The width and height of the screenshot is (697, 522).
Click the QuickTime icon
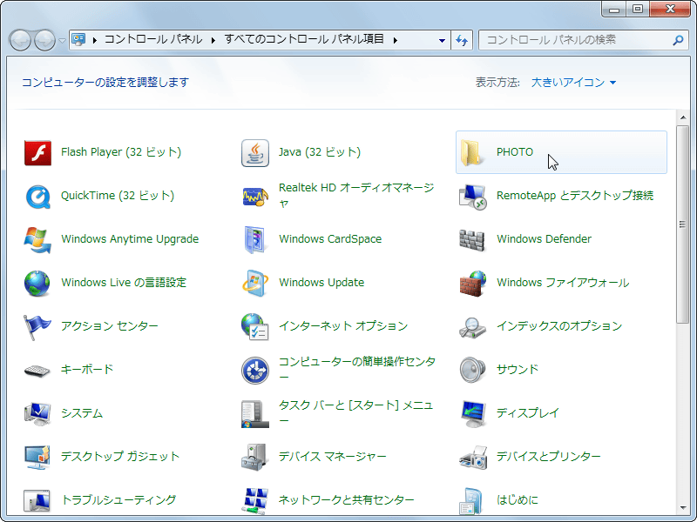(x=37, y=197)
